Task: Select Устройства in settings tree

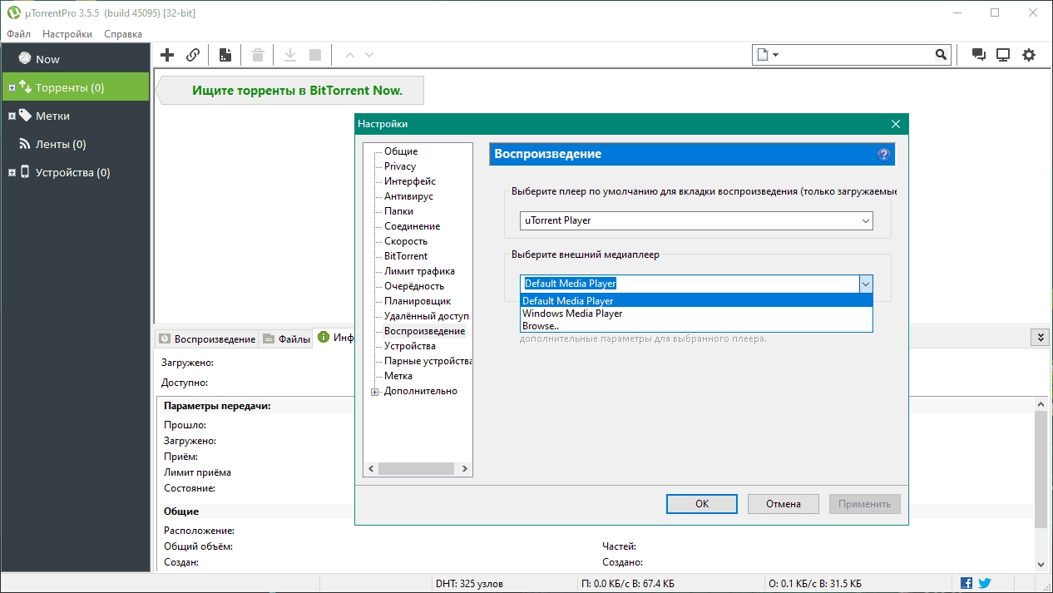Action: 410,346
